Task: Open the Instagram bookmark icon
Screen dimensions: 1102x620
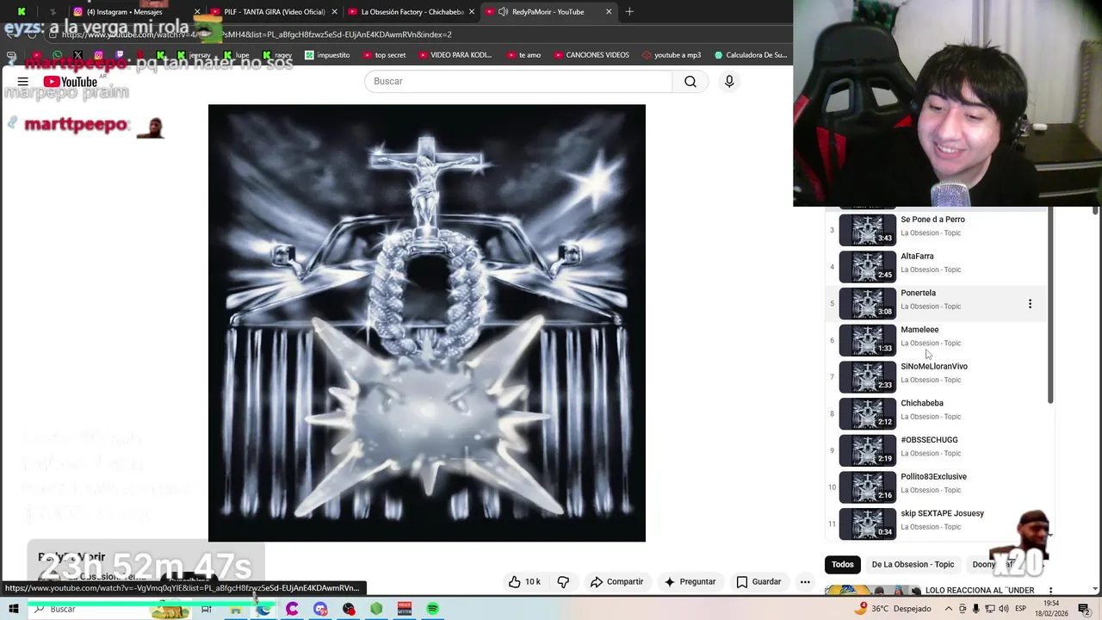Action: [98, 55]
